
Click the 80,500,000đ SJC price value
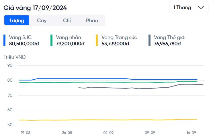click(24, 44)
